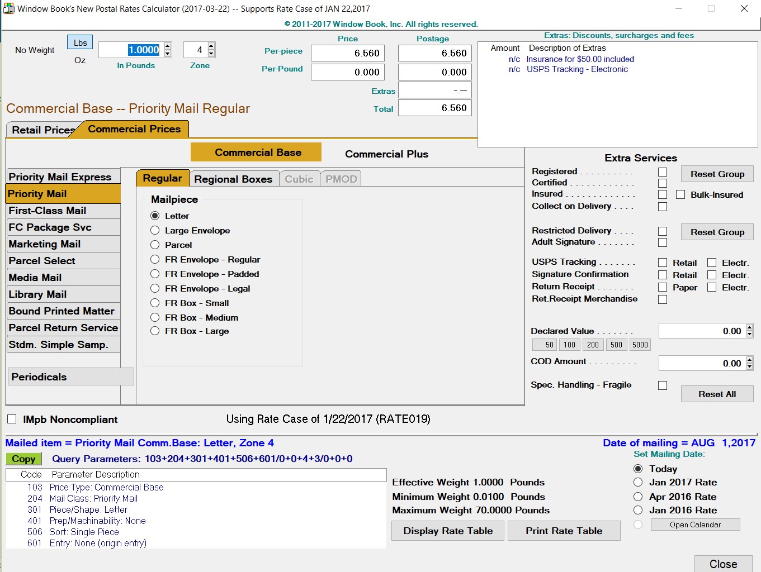Tick the Bulk-Insured checkbox

(680, 194)
